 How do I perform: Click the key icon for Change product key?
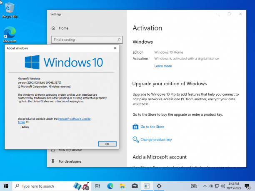point(136,139)
